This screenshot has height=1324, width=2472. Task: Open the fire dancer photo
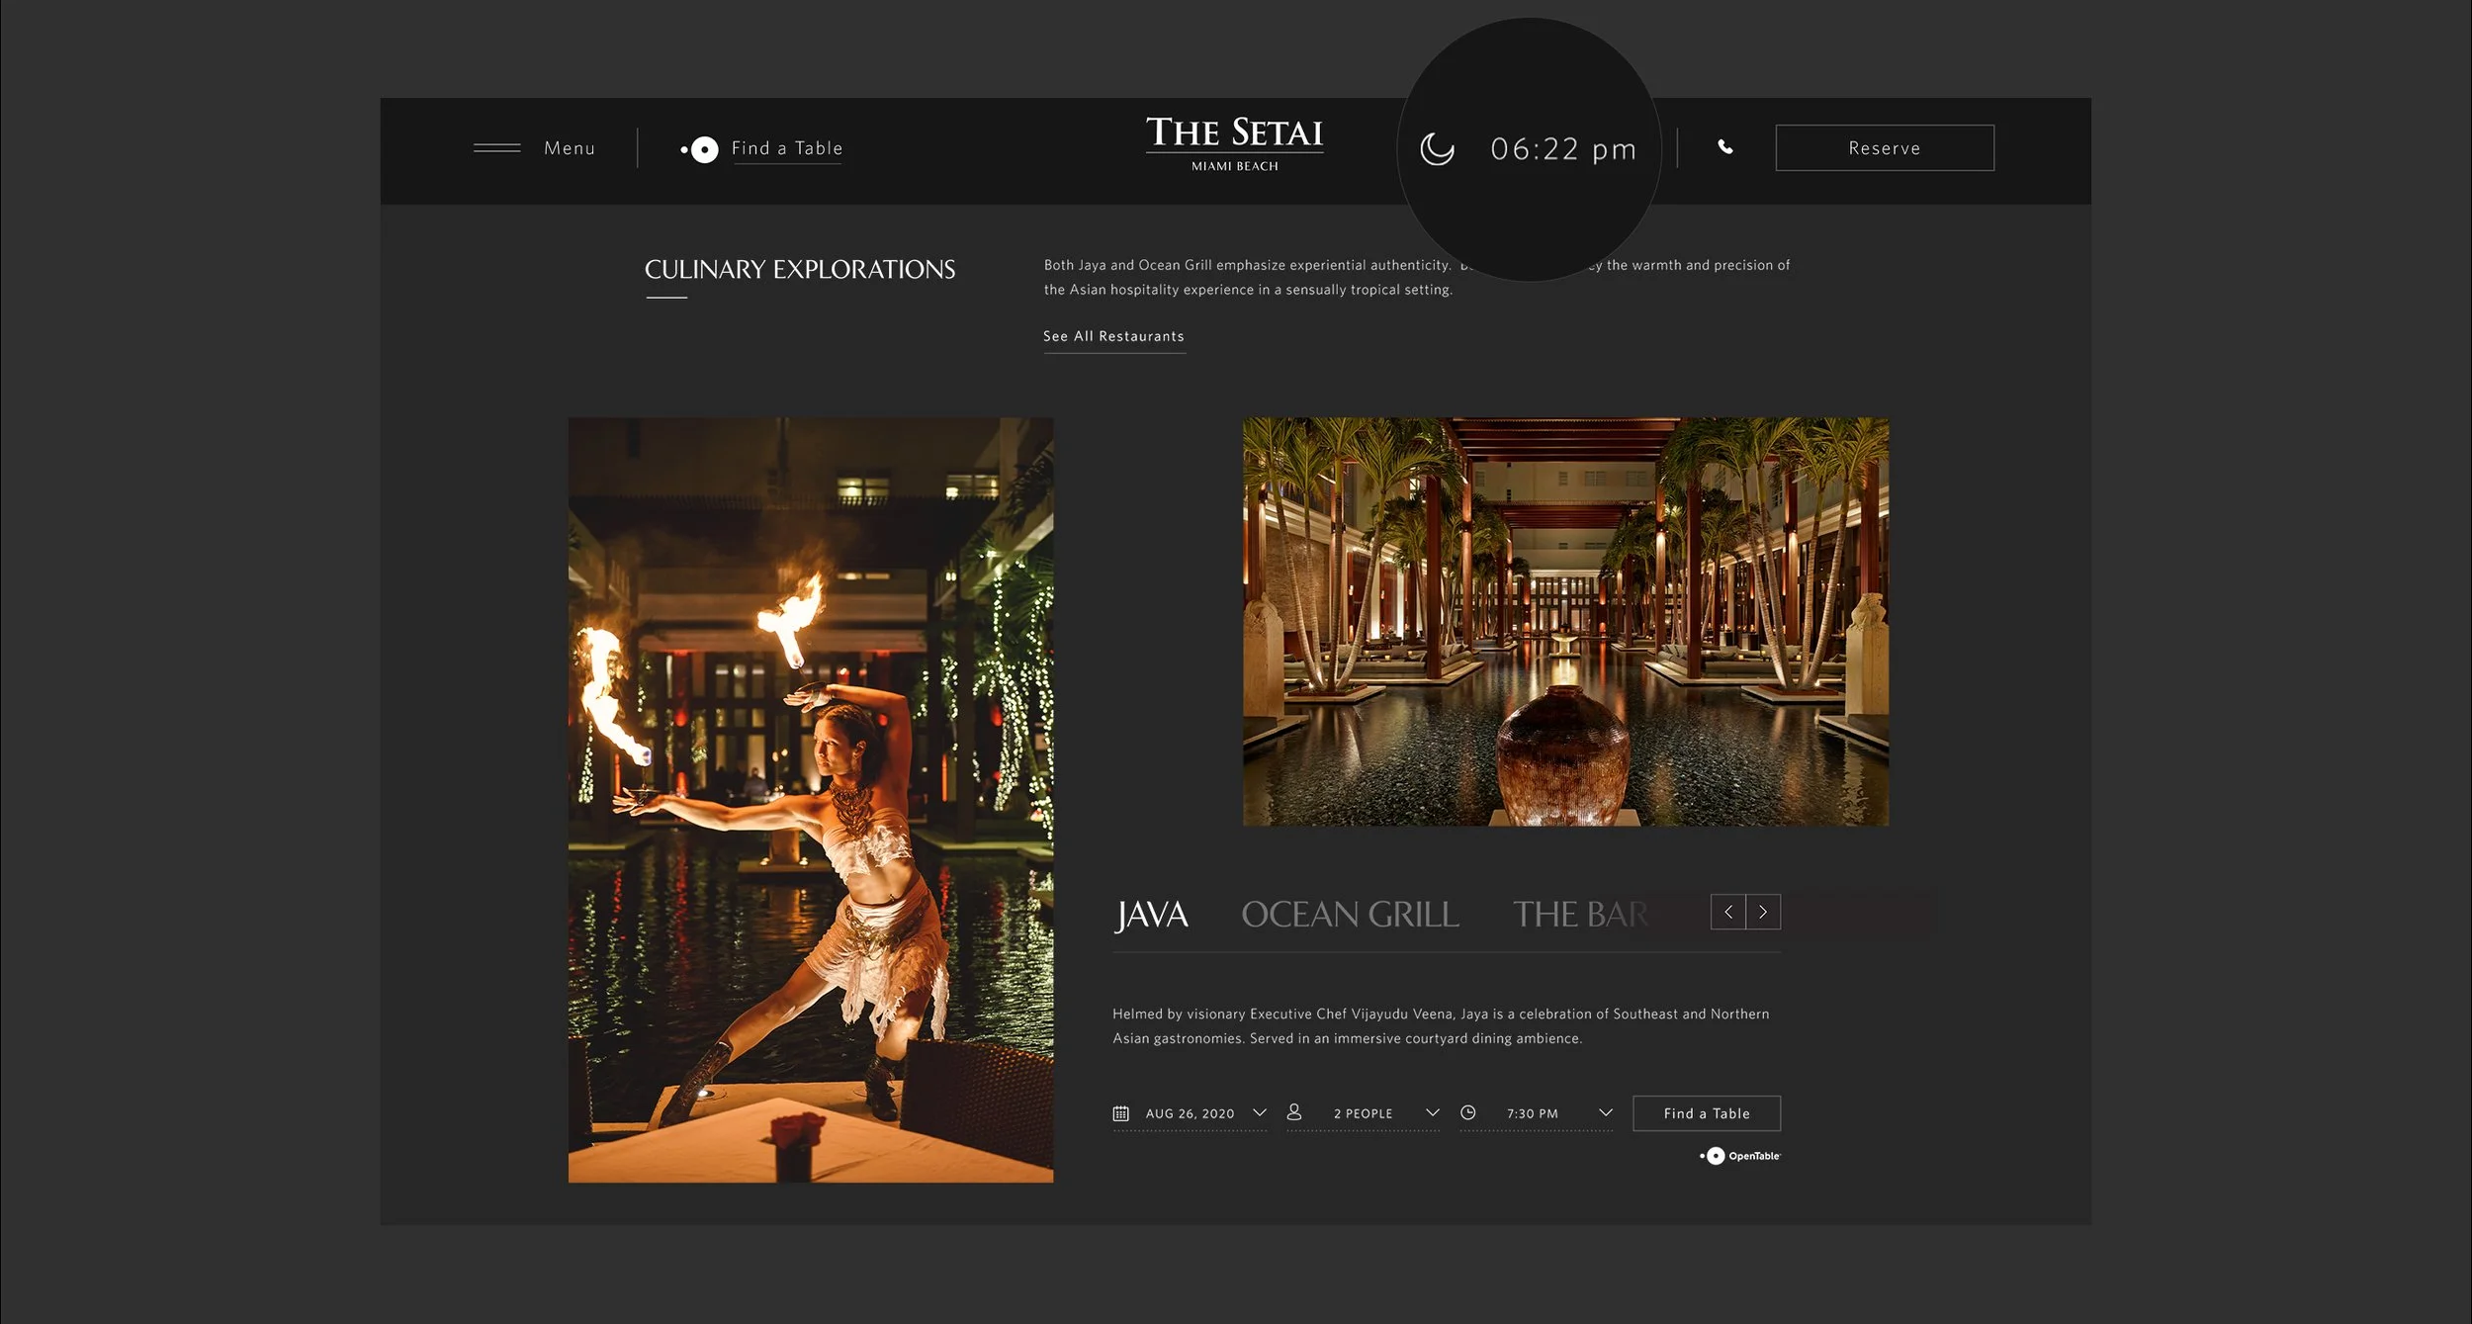point(811,800)
